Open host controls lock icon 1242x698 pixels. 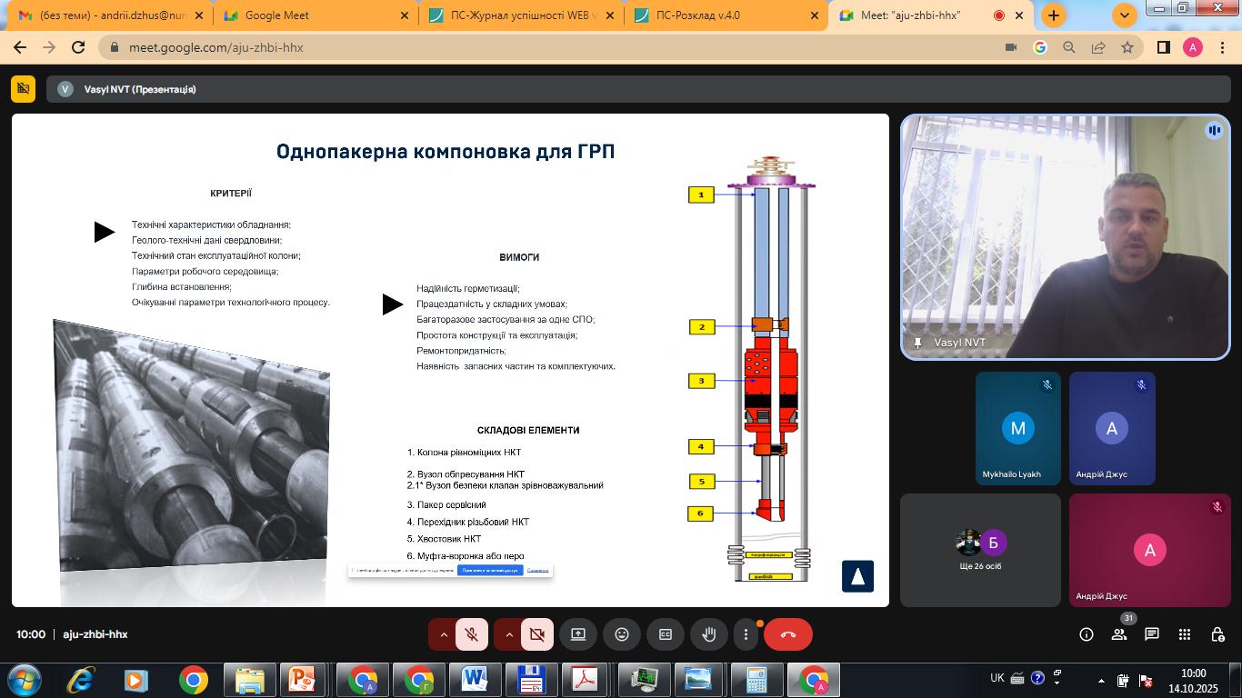coord(1217,634)
